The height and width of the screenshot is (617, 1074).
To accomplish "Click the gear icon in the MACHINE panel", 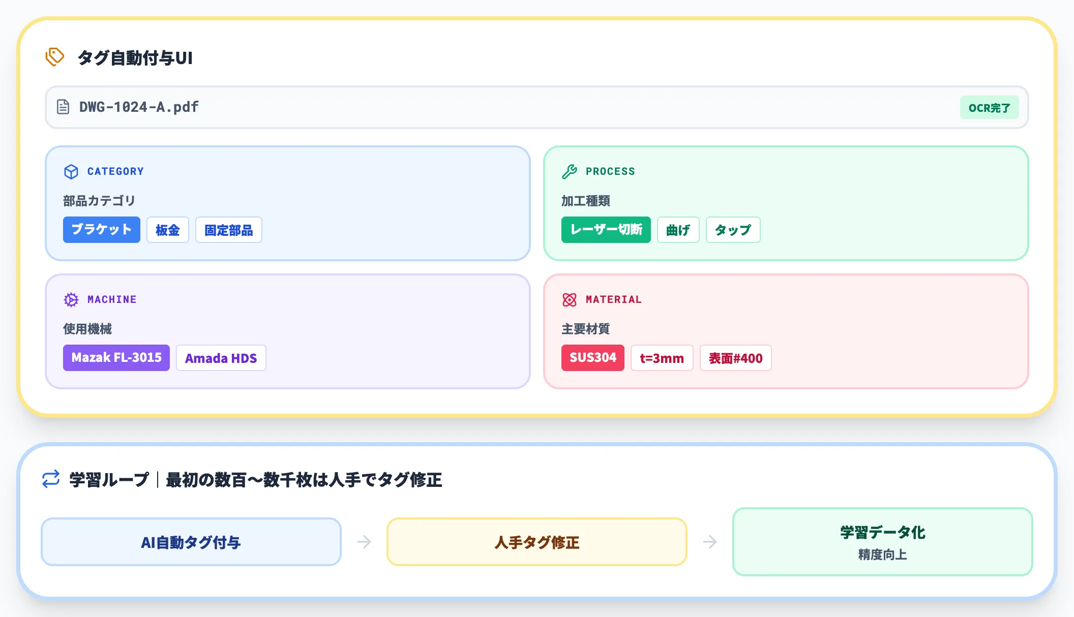I will (71, 299).
